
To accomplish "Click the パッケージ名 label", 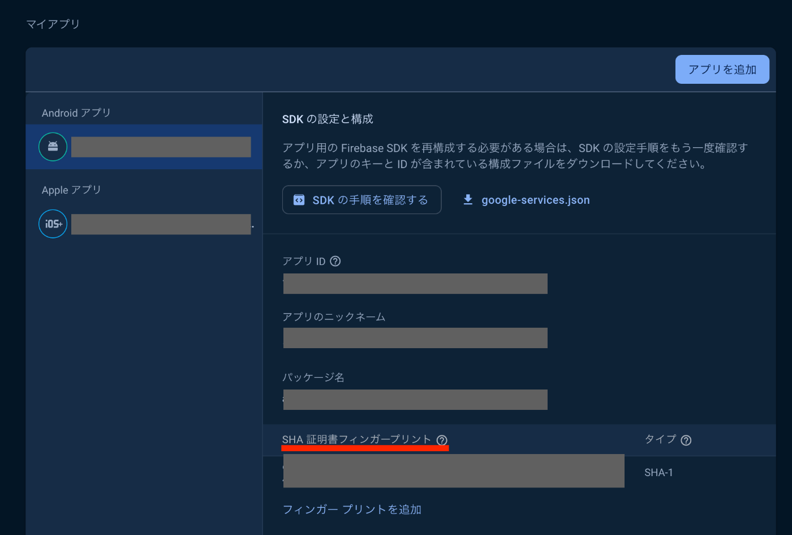I will pos(313,377).
